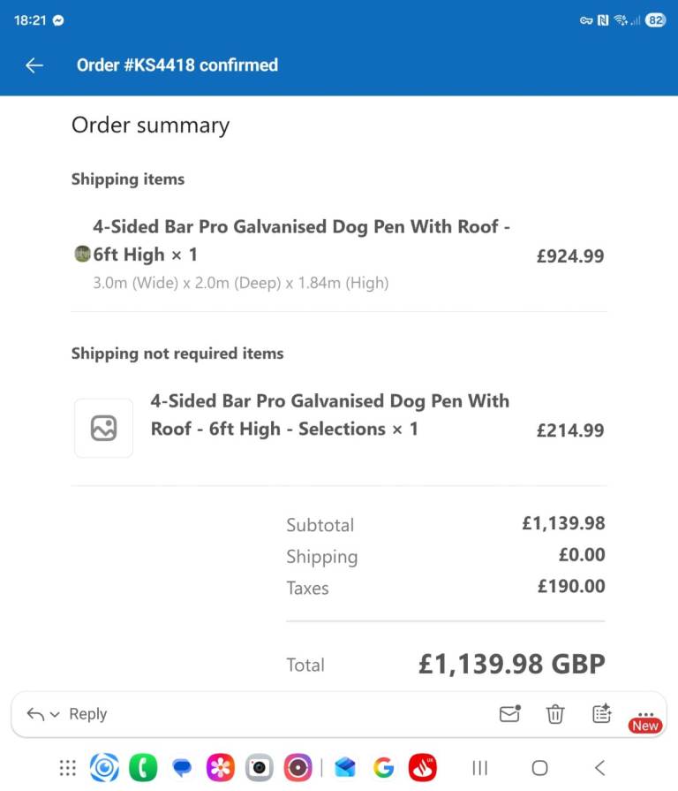Screen dimensions: 678x791
Task: Launch the green Phone app
Action: [x=142, y=767]
